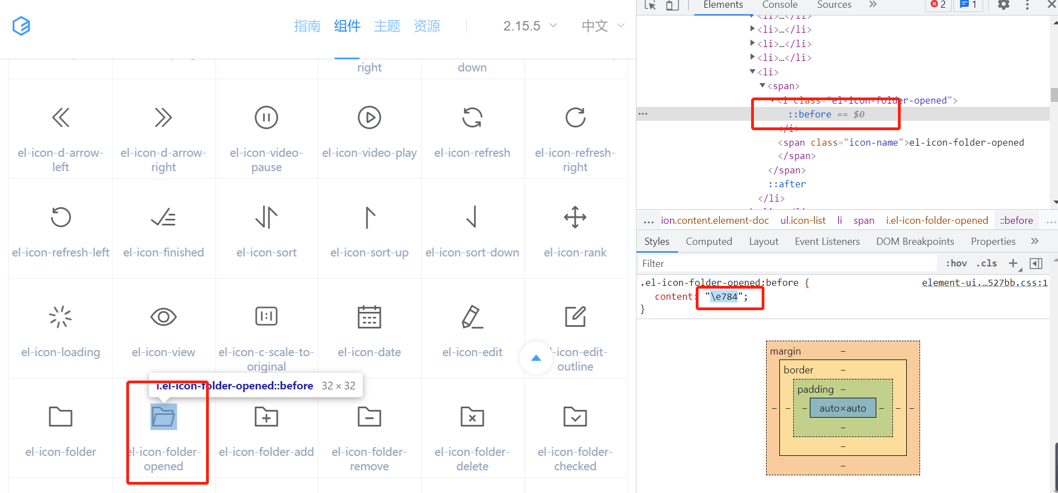This screenshot has height=493, width=1058.
Task: Click the el-icon-video-pause icon
Action: pos(266,117)
